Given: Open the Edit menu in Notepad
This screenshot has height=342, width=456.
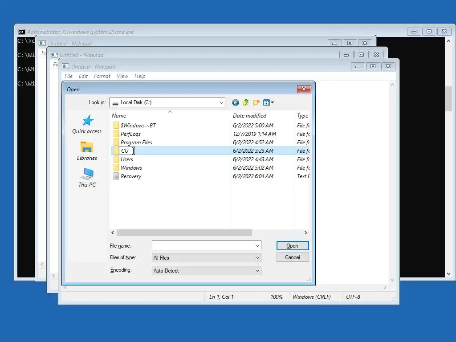Looking at the screenshot, I should (x=83, y=76).
